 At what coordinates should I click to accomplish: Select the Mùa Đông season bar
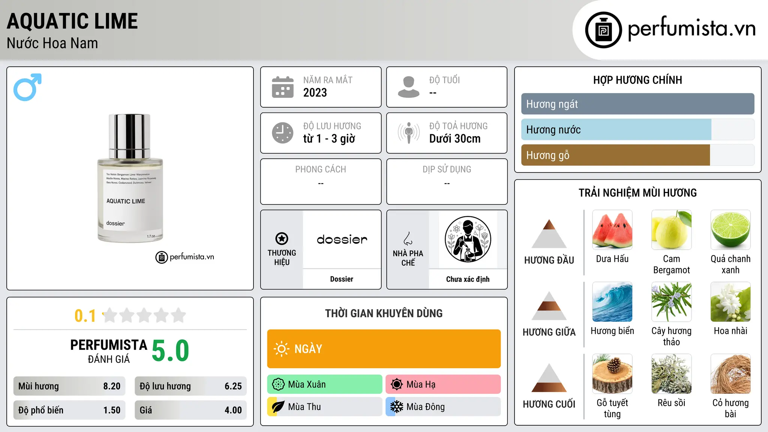[x=443, y=407]
